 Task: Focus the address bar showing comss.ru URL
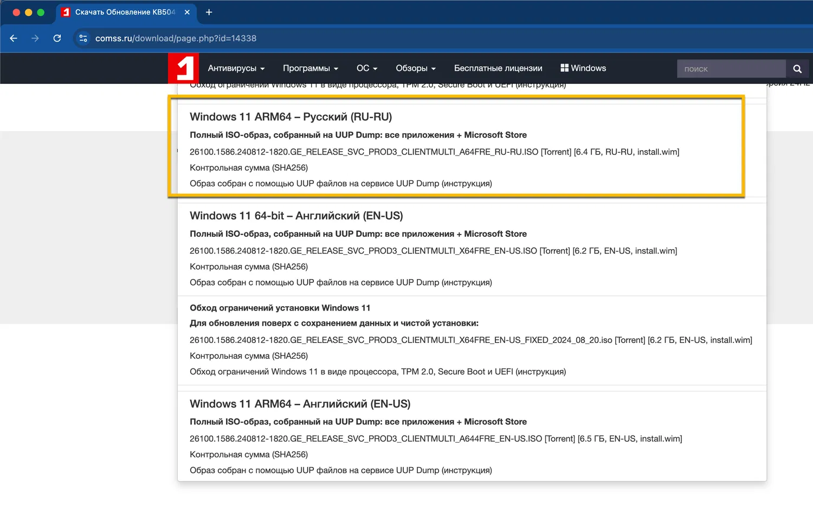tap(176, 38)
